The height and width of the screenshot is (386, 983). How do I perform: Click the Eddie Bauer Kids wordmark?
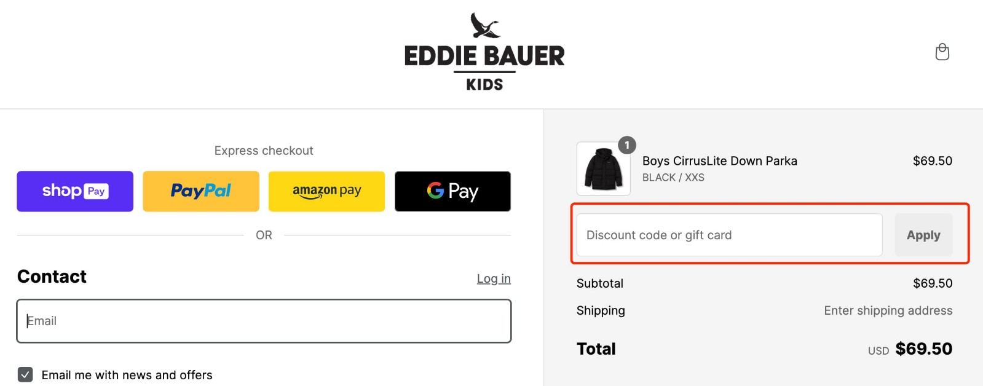pyautogui.click(x=484, y=55)
